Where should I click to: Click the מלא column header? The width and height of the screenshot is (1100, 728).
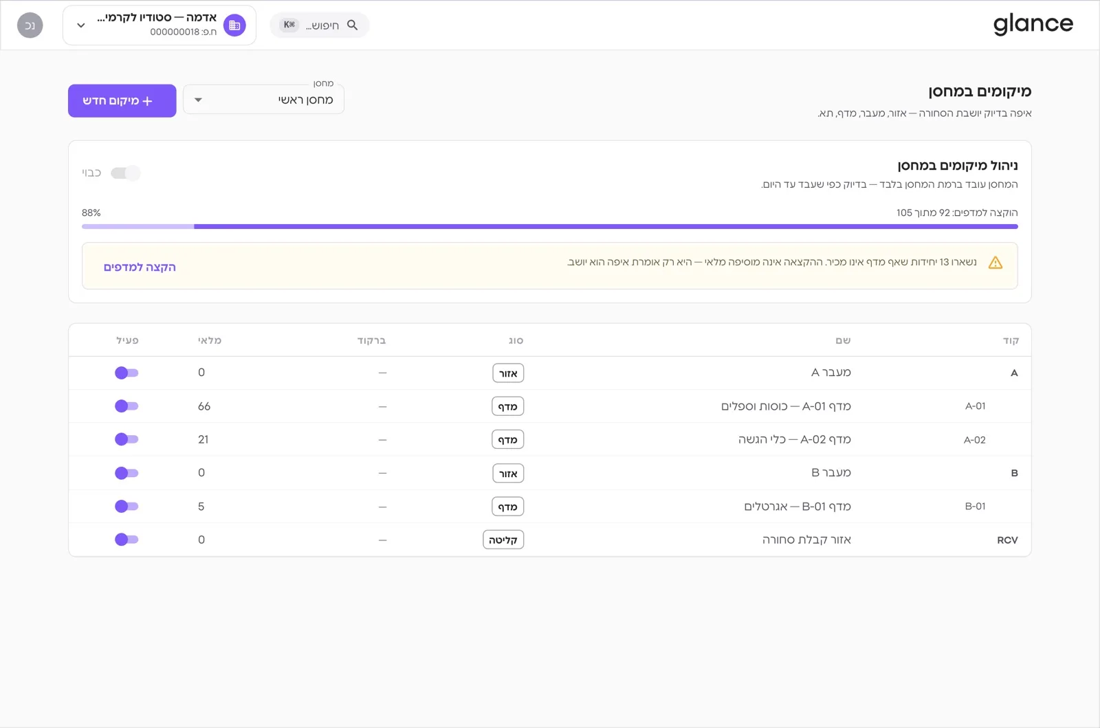coord(210,340)
